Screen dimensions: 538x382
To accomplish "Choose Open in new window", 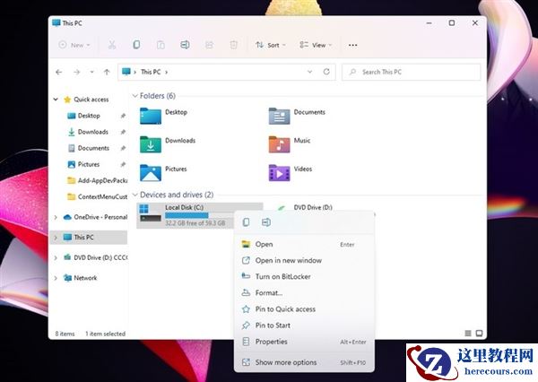I will [304, 261].
